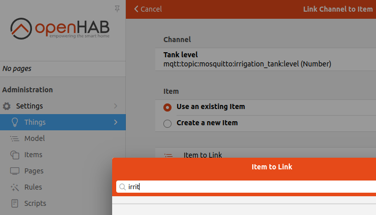The image size is (376, 215).
Task: Go back using the Cancel link
Action: click(x=148, y=9)
